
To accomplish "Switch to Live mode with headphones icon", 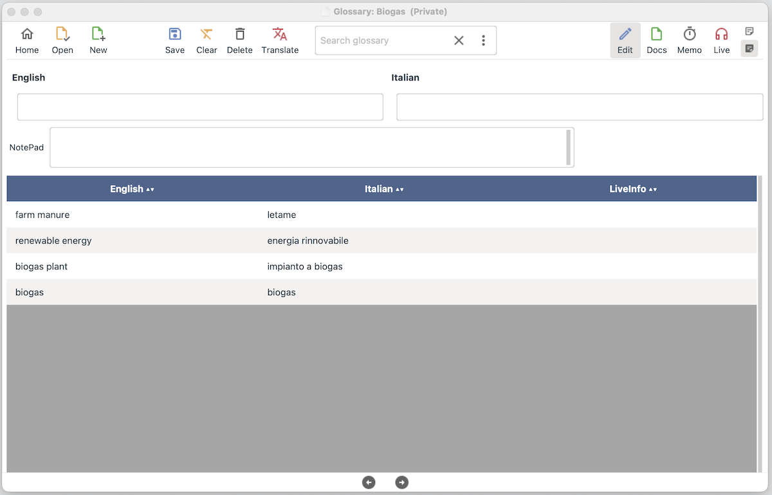I will [x=722, y=40].
